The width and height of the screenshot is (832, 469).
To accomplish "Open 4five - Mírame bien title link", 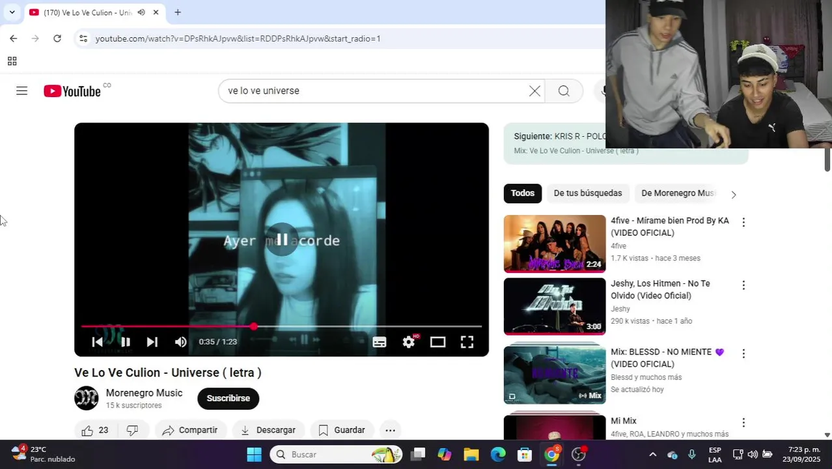I will point(670,227).
